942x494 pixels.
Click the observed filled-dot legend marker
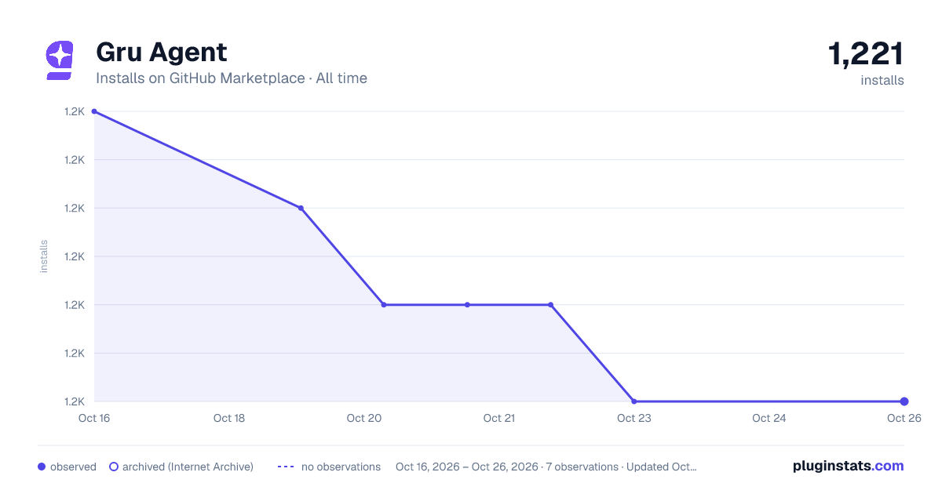(42, 467)
